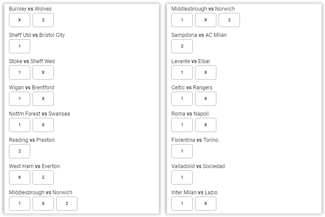Pick 1 in right-panel Middlesbrough vs Norwich
This screenshot has width=325, height=217.
tap(182, 20)
